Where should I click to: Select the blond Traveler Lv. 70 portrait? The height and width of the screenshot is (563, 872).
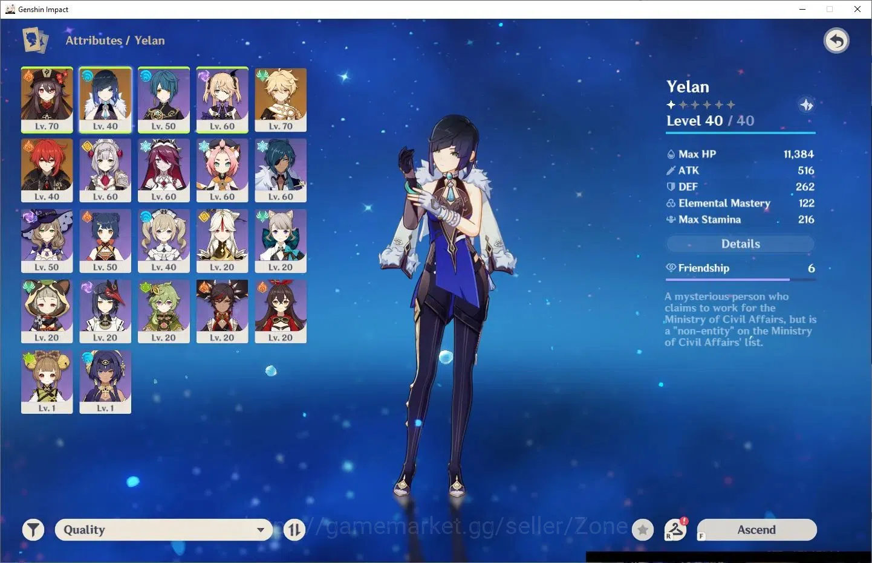[281, 100]
